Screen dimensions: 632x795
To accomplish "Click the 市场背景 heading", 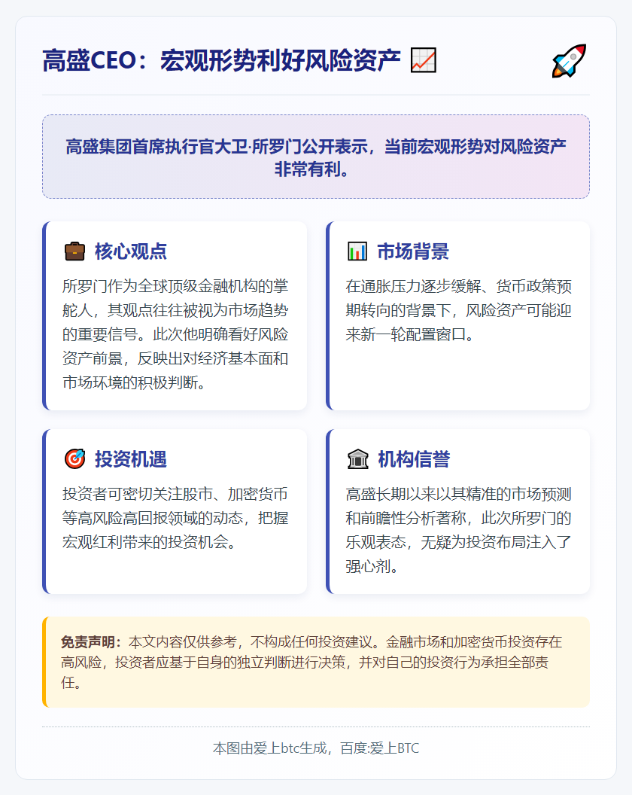I will pos(413,251).
